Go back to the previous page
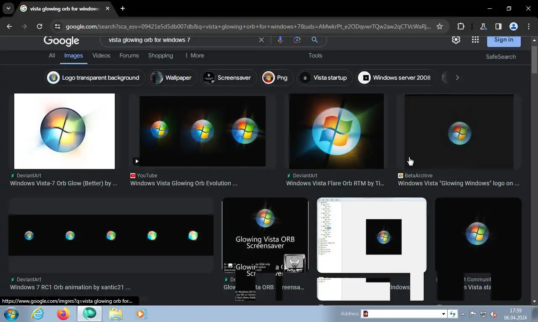 click(x=9, y=26)
